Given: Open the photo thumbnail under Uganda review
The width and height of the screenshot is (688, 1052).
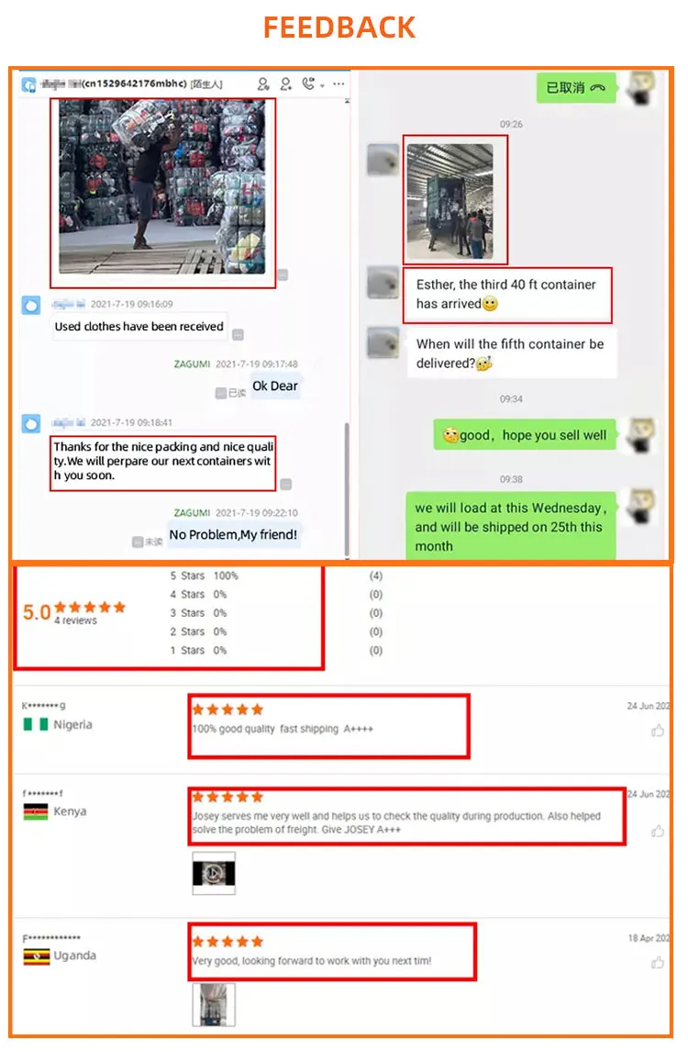Looking at the screenshot, I should pos(214,1004).
